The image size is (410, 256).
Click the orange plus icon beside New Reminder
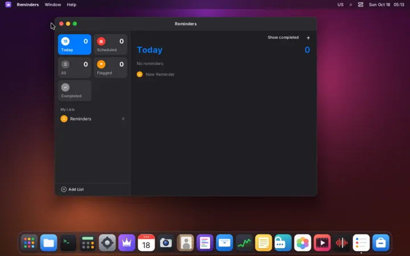pos(140,74)
